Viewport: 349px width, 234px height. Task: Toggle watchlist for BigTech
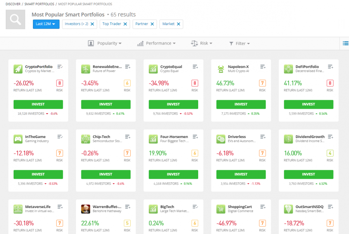click(x=195, y=207)
